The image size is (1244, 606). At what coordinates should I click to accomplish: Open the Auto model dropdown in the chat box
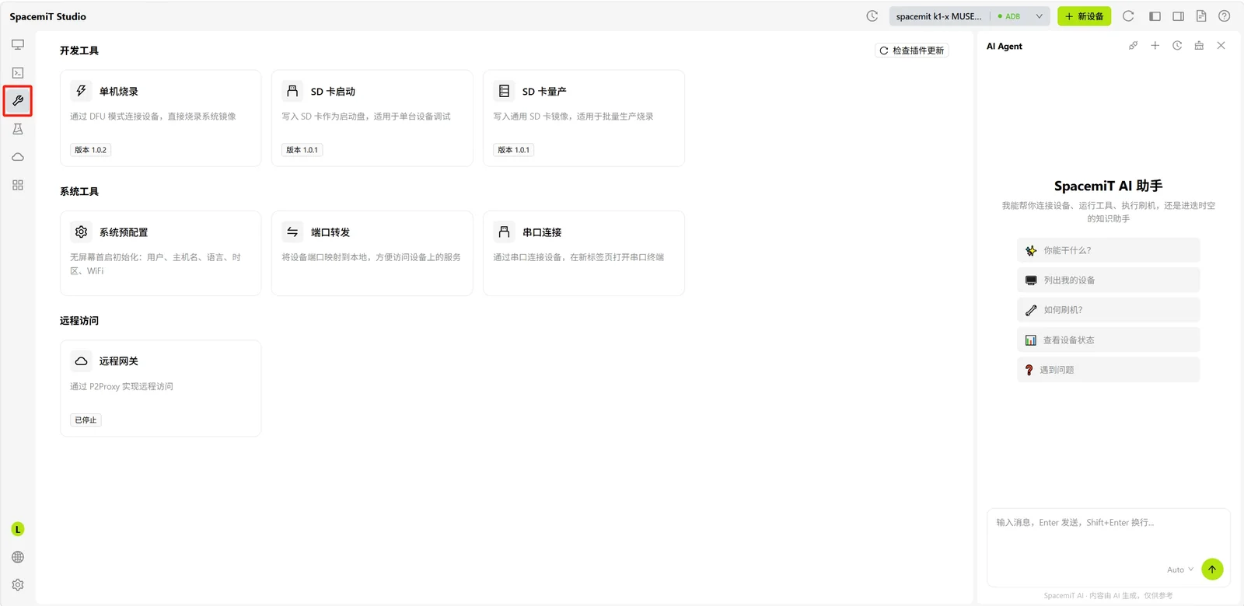1180,569
